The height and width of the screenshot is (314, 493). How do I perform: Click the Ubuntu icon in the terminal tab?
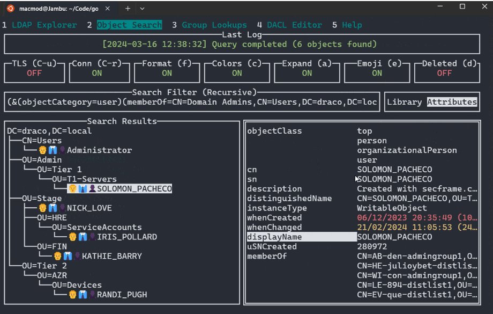10,9
